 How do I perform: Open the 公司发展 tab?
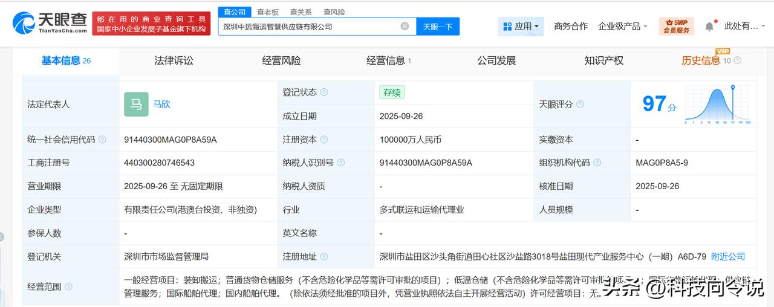496,60
